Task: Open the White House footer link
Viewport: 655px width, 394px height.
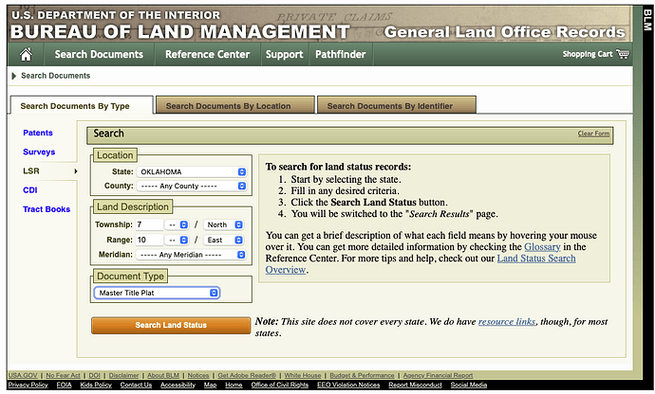Action: [x=303, y=376]
